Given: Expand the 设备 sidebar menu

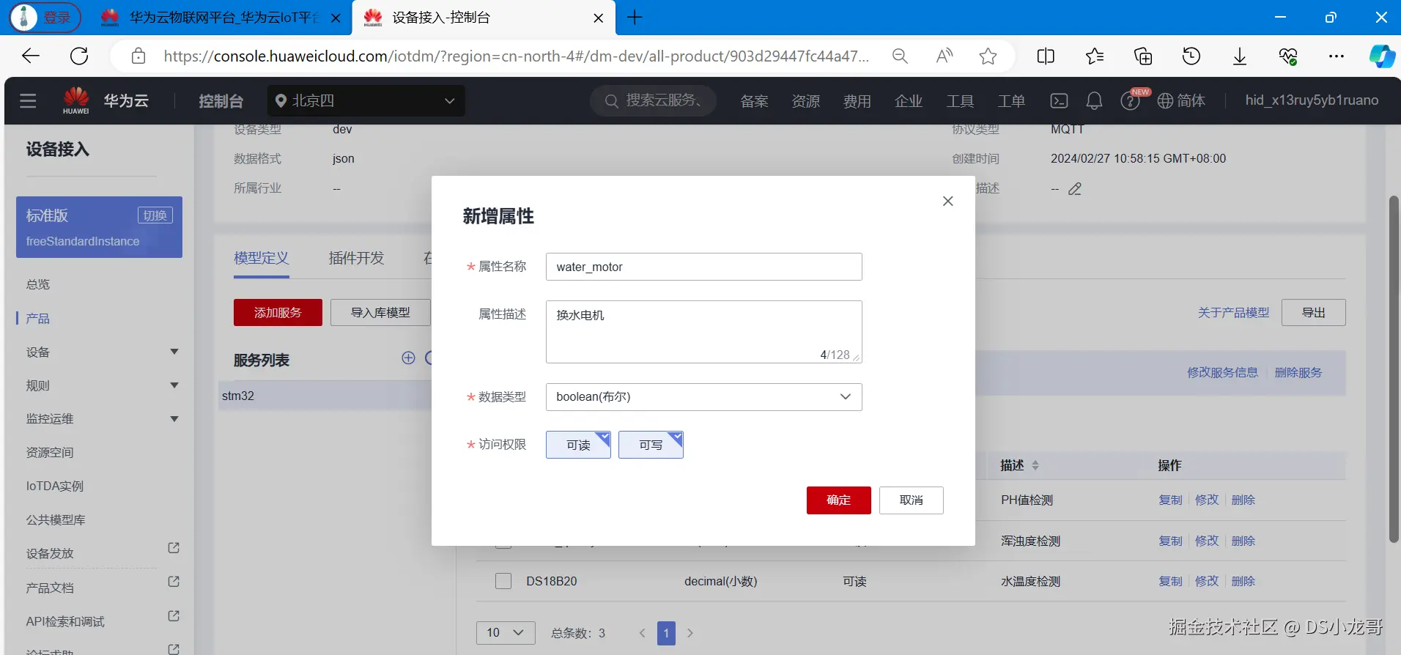Looking at the screenshot, I should pos(174,352).
